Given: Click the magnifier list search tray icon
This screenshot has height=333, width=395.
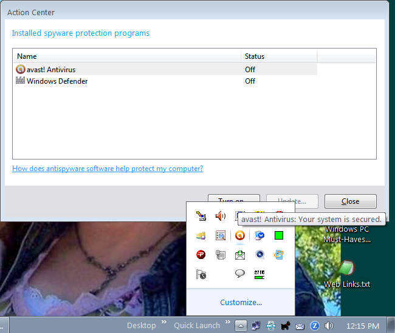Looking at the screenshot, I should (221, 236).
